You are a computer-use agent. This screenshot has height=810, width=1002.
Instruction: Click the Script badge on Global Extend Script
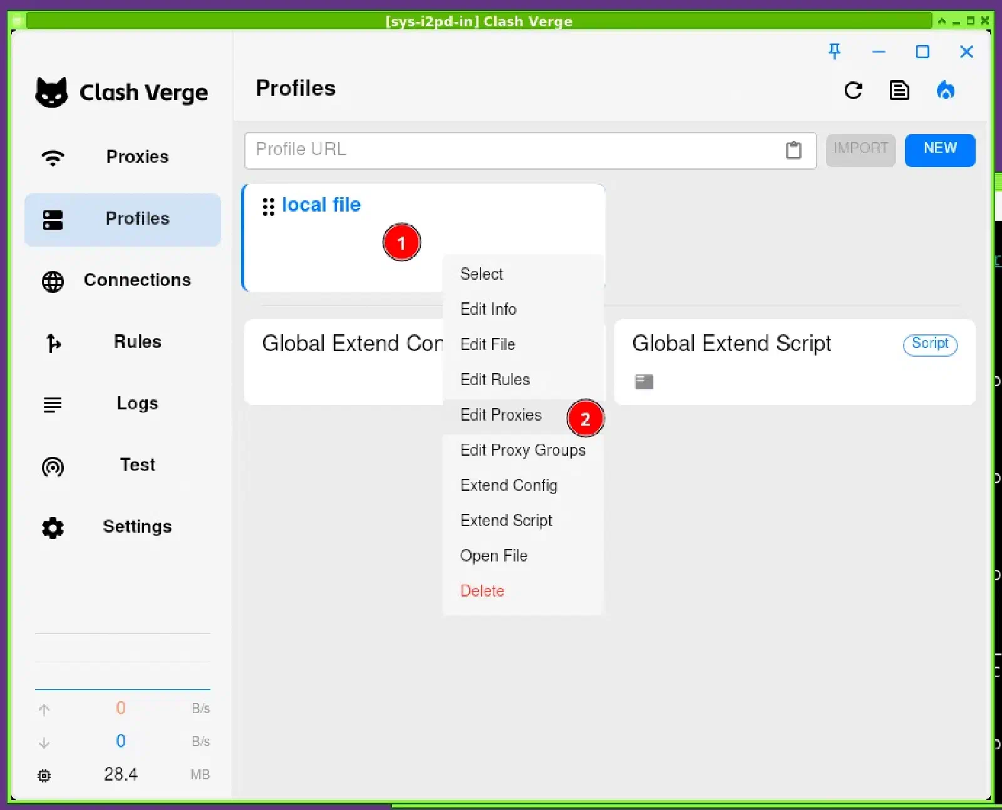click(x=930, y=344)
